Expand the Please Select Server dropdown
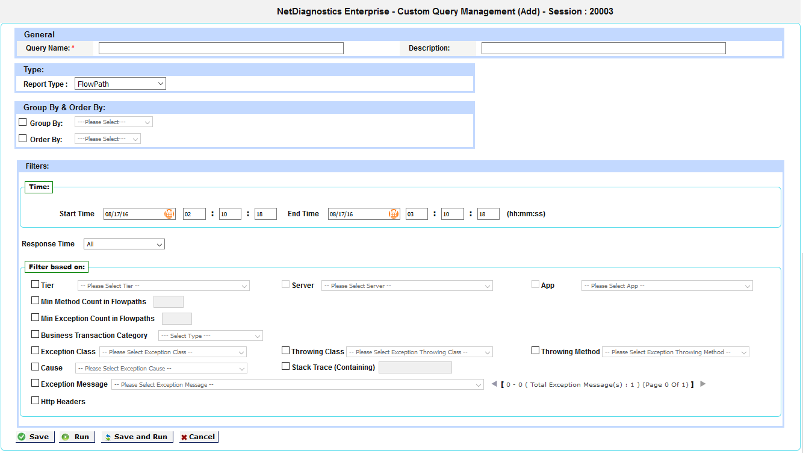 click(407, 286)
